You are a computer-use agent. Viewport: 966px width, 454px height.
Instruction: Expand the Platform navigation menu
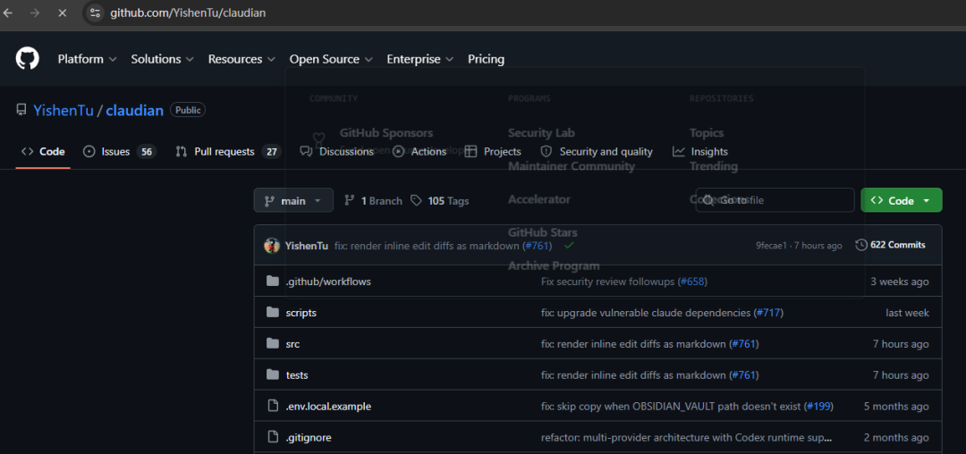(x=87, y=59)
